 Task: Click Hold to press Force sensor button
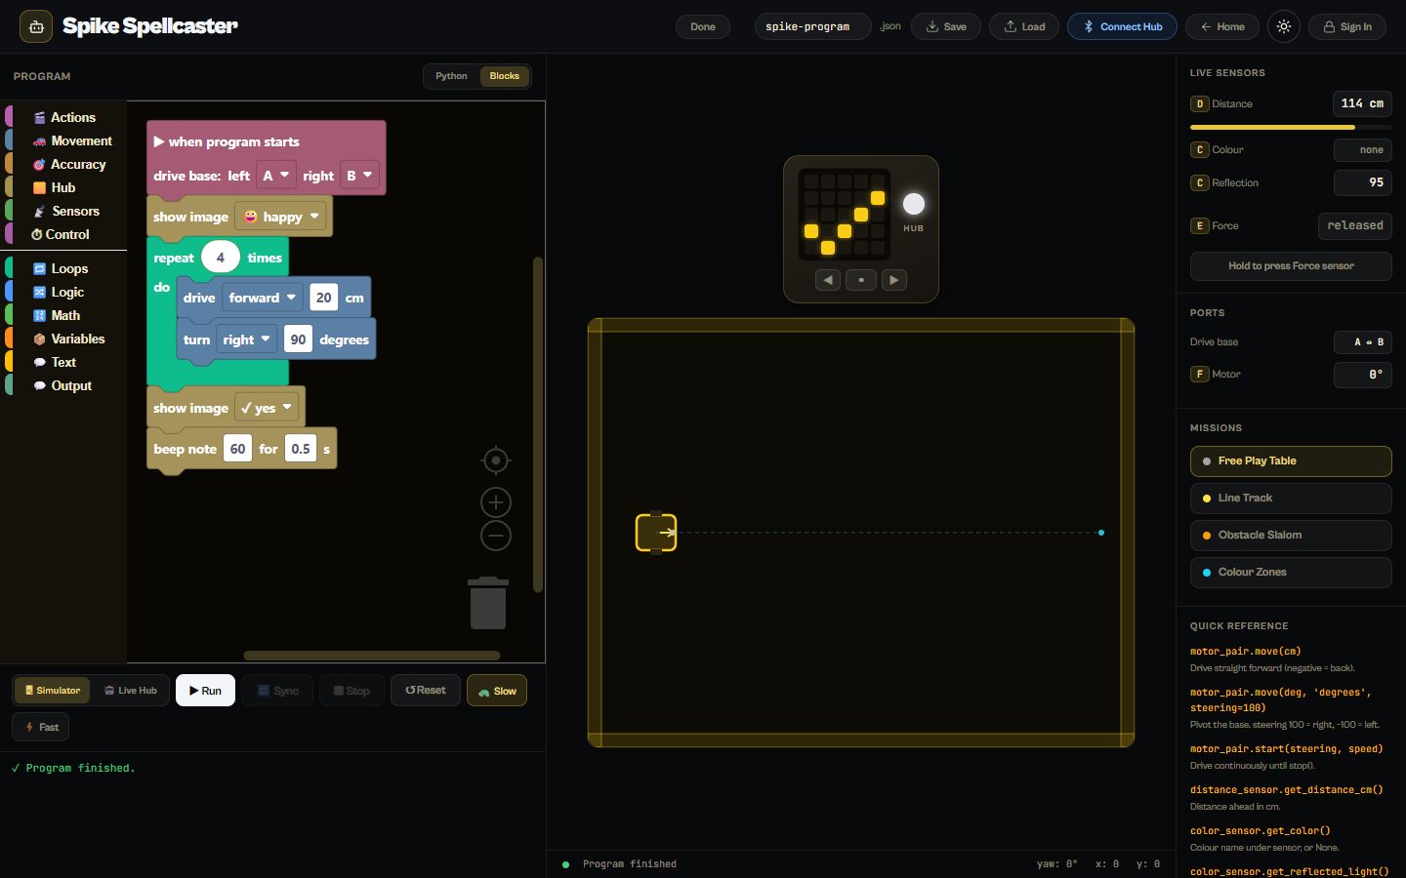[1291, 265]
